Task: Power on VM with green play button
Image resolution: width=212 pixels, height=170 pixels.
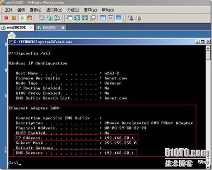Action: click(x=22, y=18)
